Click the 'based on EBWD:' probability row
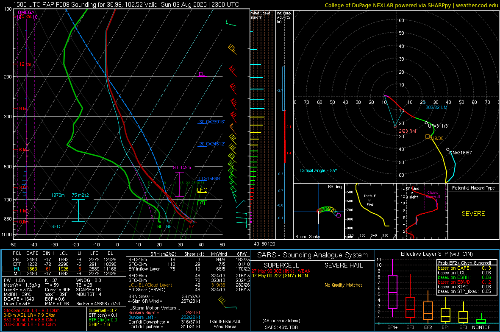 [464, 282]
